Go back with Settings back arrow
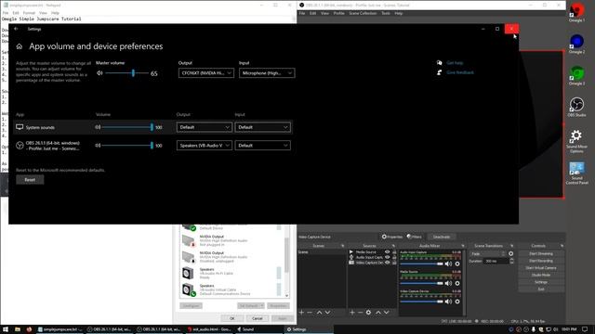595x334 pixels. tap(16, 29)
